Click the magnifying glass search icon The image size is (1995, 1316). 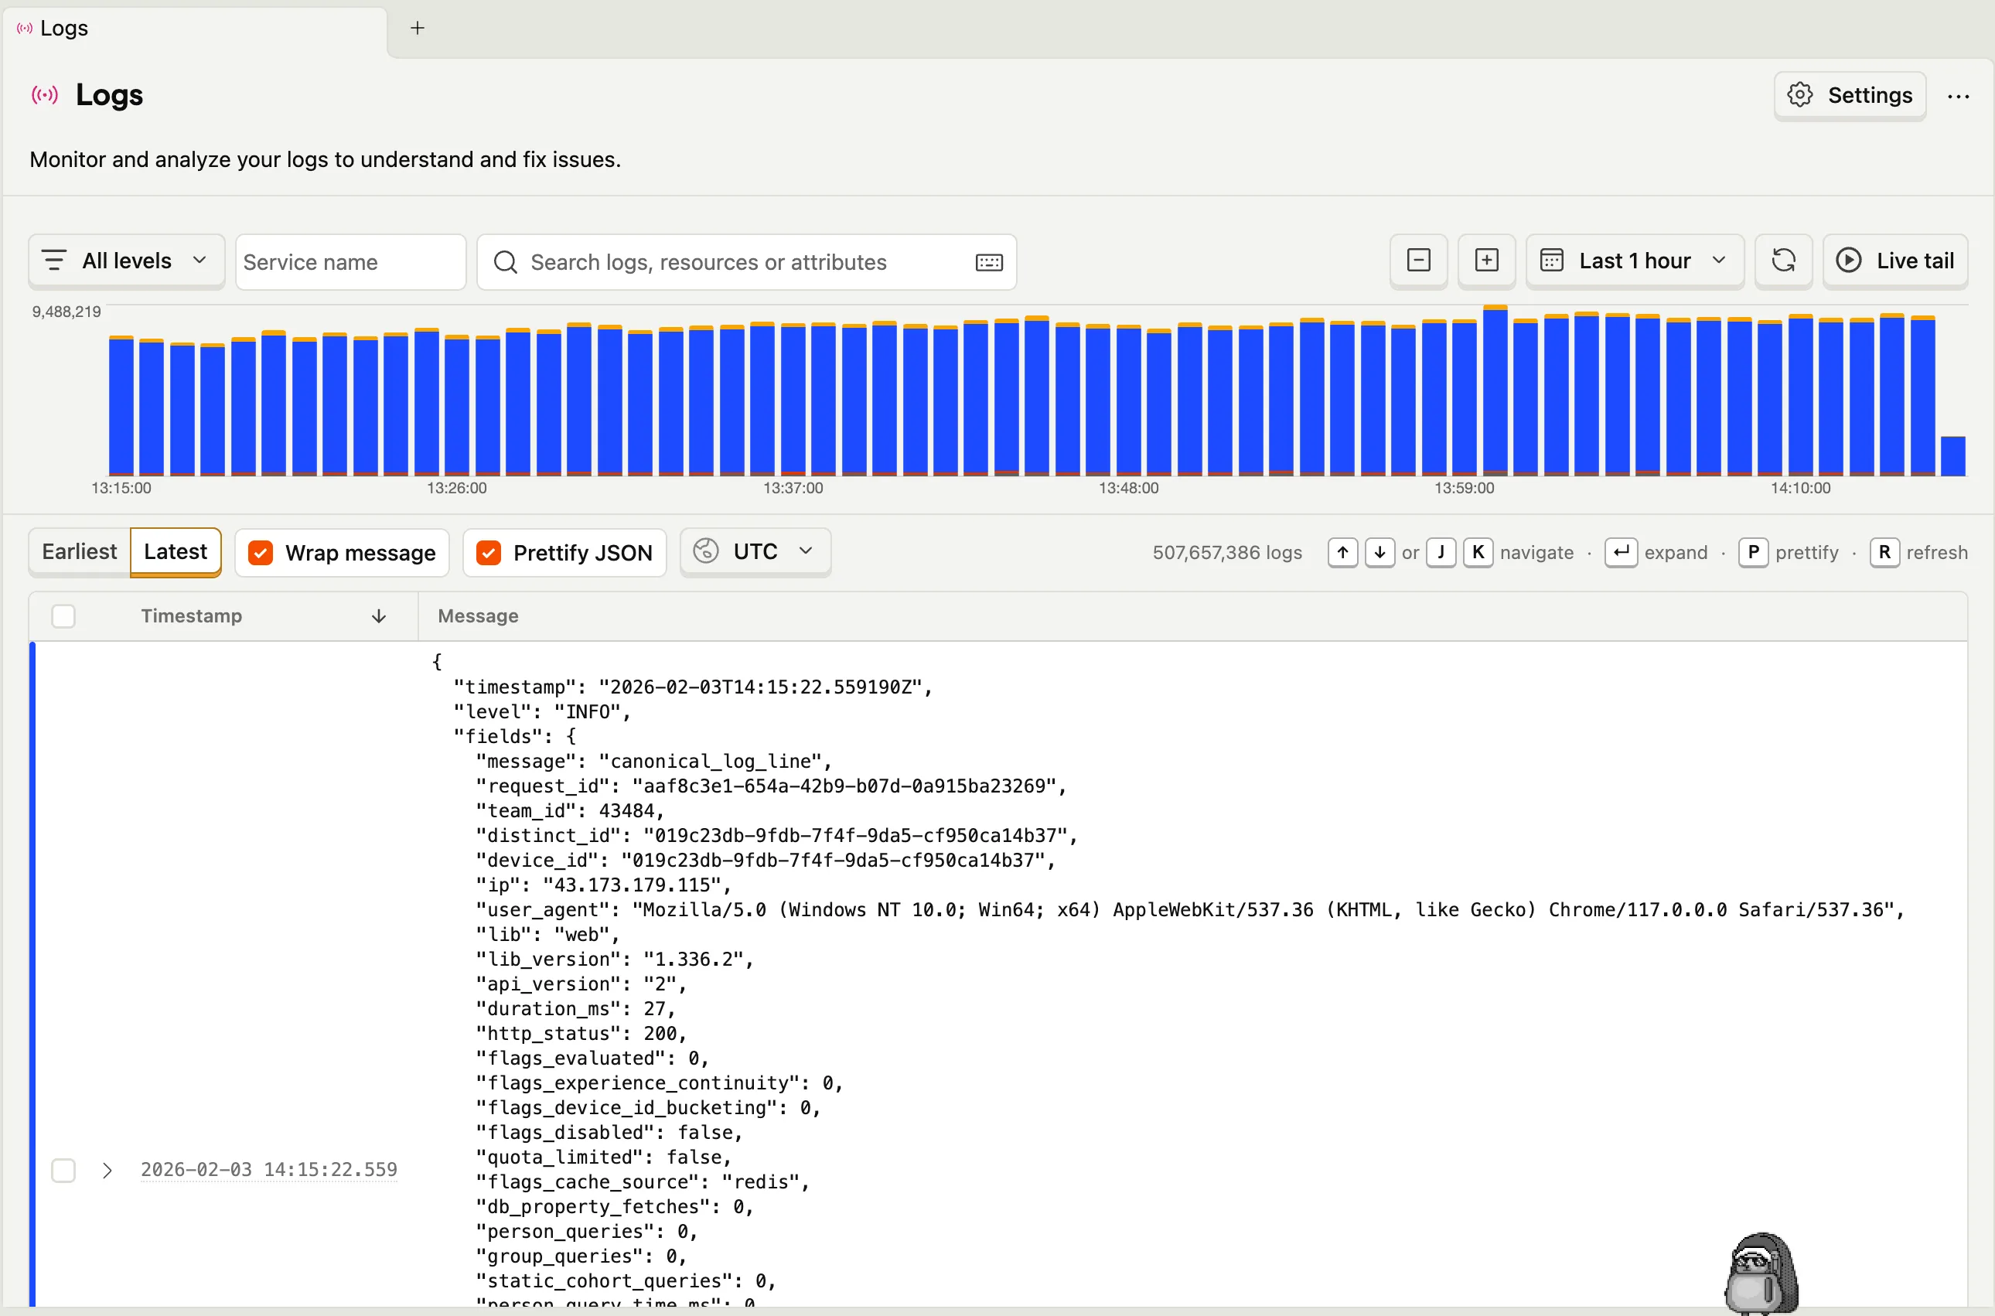504,262
